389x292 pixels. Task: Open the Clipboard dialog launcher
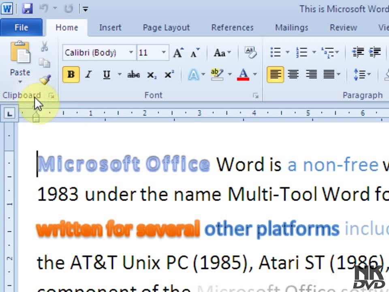click(51, 96)
